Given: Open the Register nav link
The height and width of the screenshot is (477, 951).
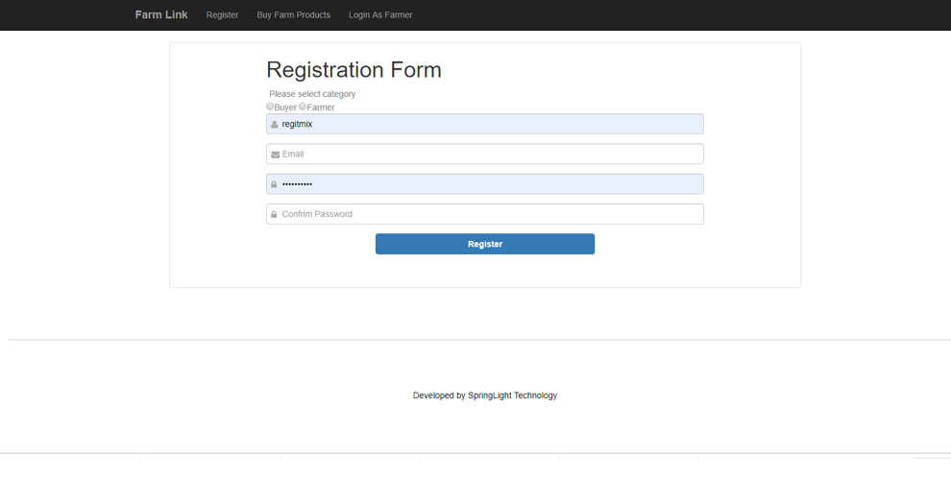Looking at the screenshot, I should (x=222, y=15).
